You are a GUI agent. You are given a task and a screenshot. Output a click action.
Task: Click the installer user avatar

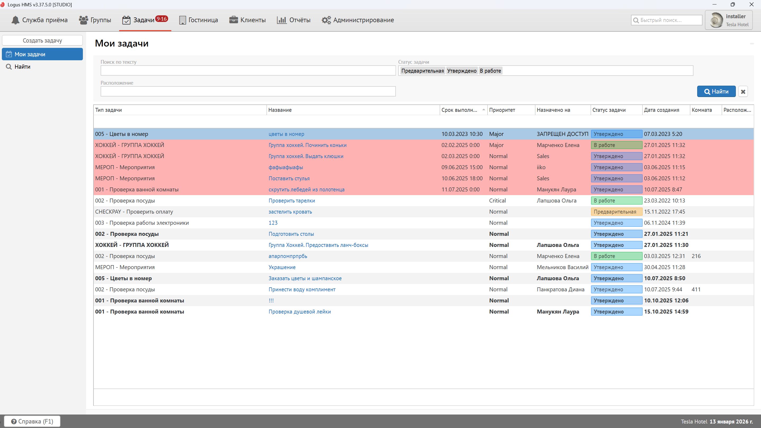point(716,20)
